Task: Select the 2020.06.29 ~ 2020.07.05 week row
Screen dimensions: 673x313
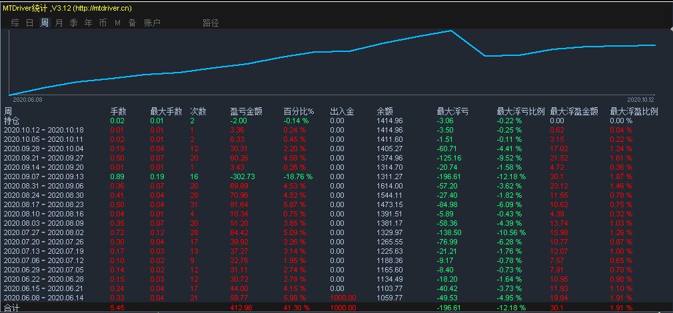Action: pos(336,270)
